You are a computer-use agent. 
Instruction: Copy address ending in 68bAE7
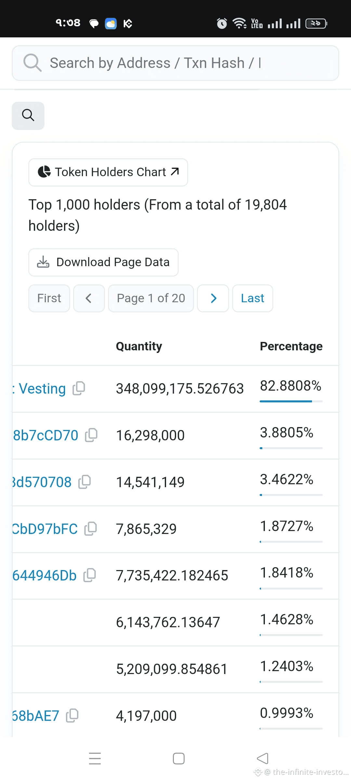click(72, 716)
